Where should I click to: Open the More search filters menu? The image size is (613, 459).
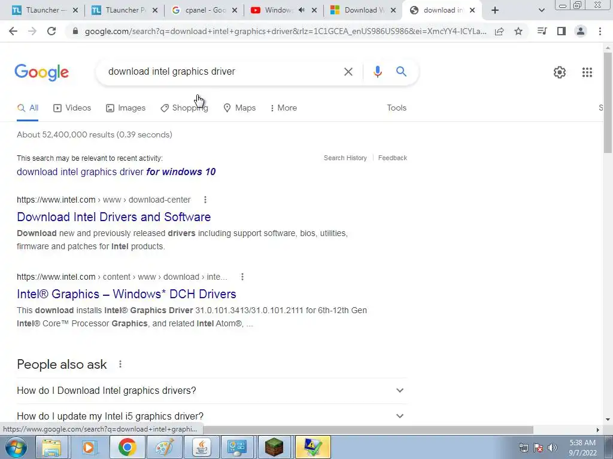283,108
